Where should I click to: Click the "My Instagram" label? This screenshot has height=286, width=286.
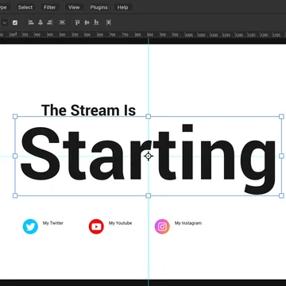click(188, 223)
